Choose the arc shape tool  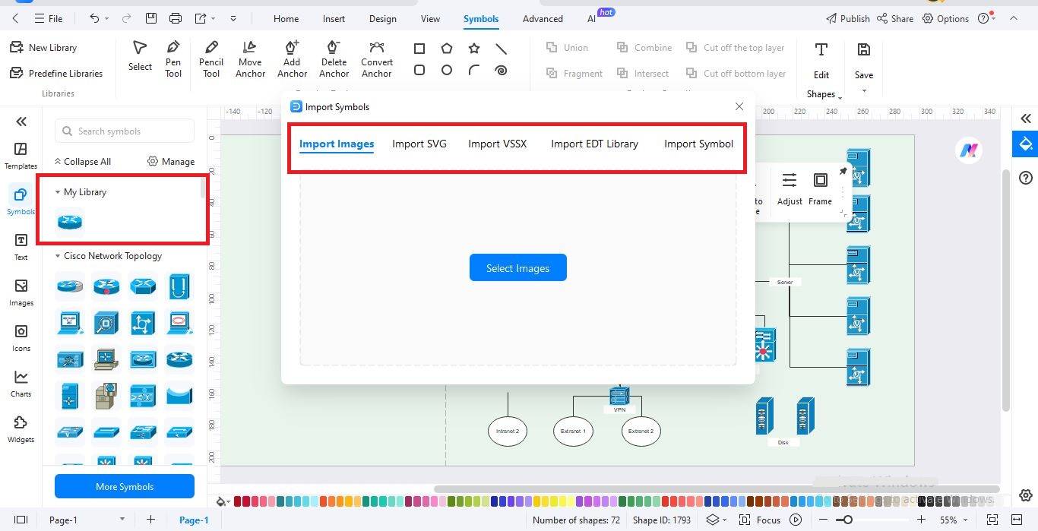click(474, 70)
